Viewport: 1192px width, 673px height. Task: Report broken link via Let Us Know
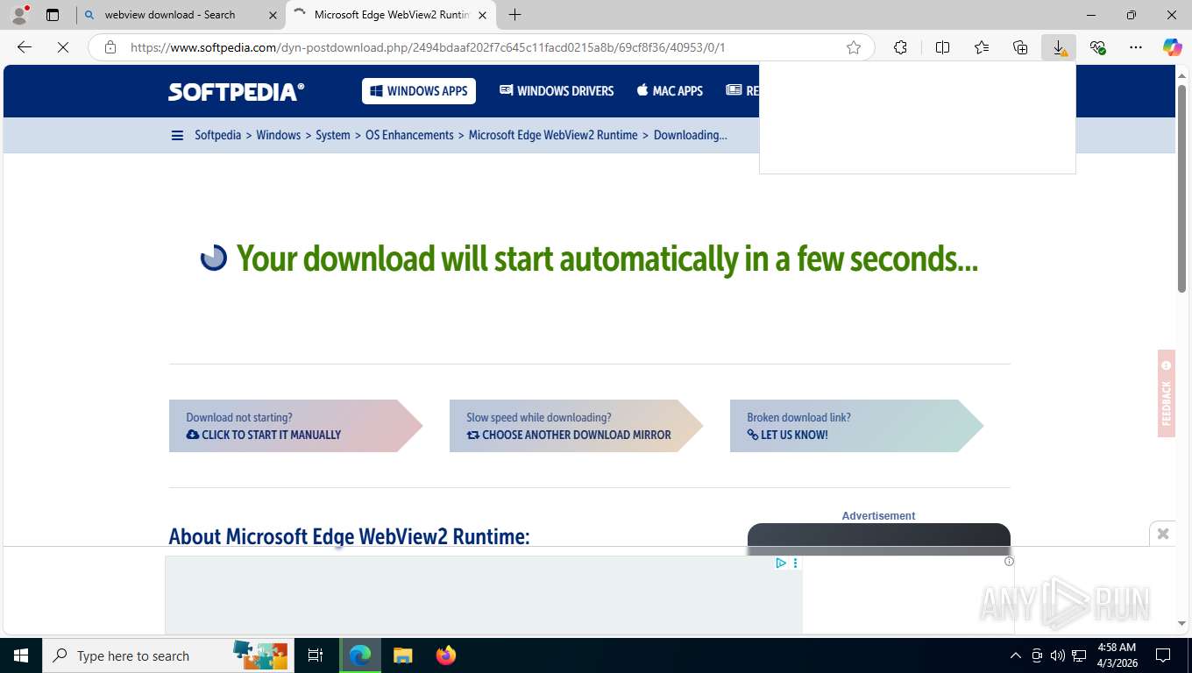(x=856, y=426)
